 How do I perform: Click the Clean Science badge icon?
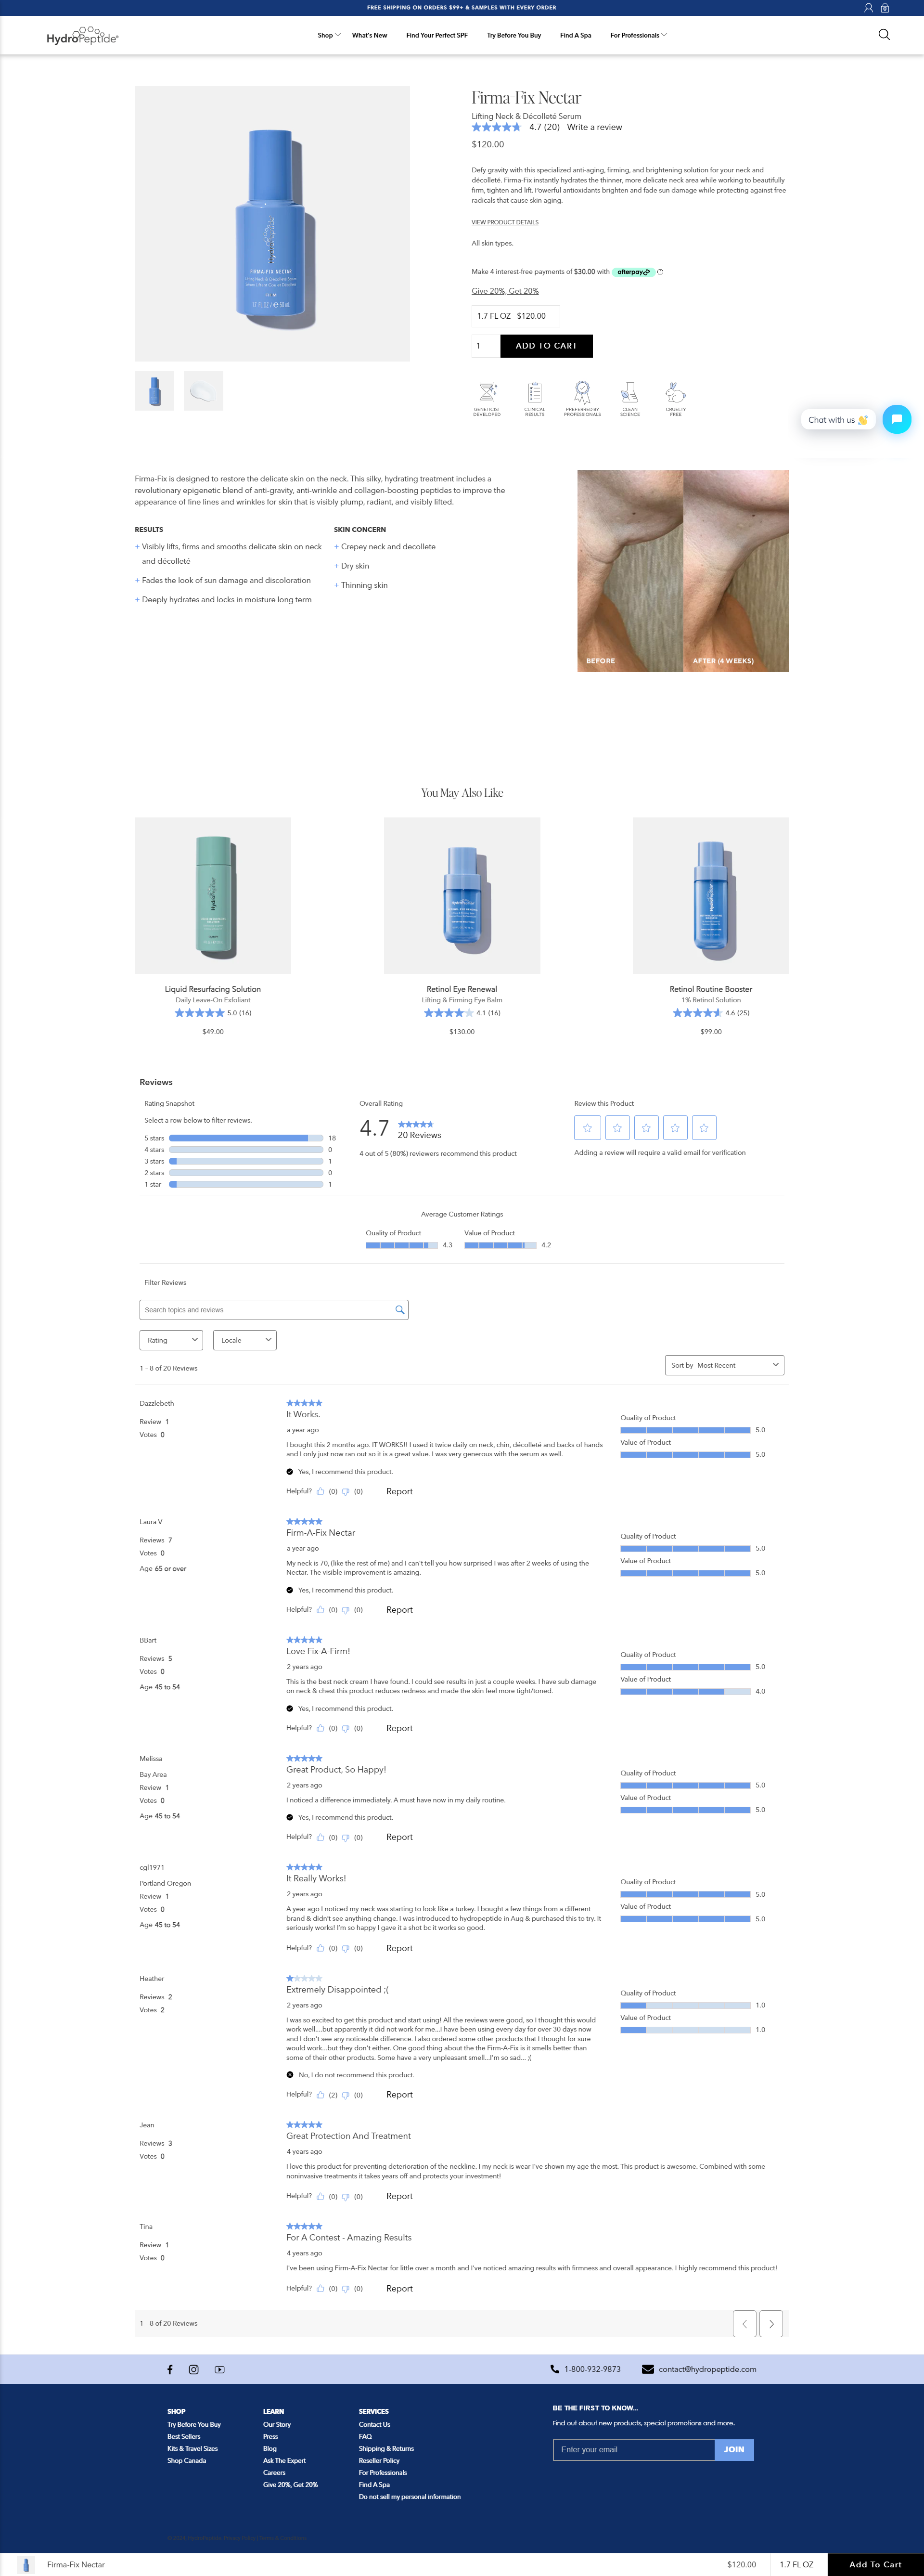click(629, 392)
